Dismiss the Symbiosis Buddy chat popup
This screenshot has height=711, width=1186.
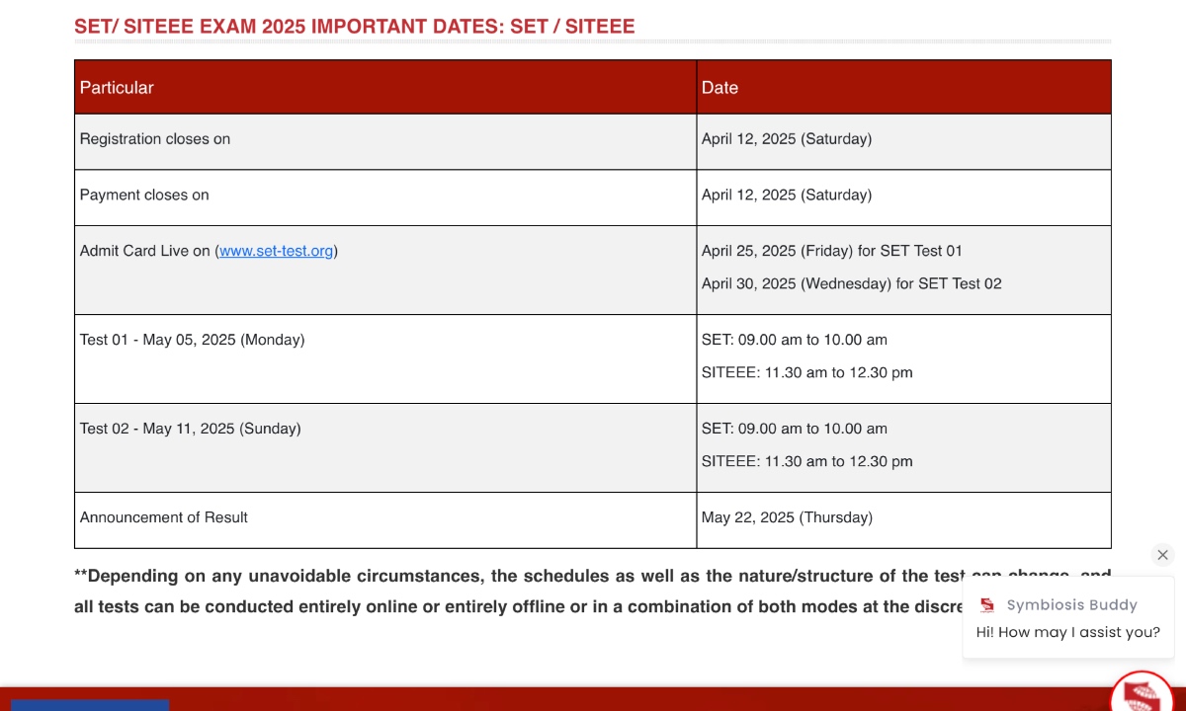[1162, 555]
